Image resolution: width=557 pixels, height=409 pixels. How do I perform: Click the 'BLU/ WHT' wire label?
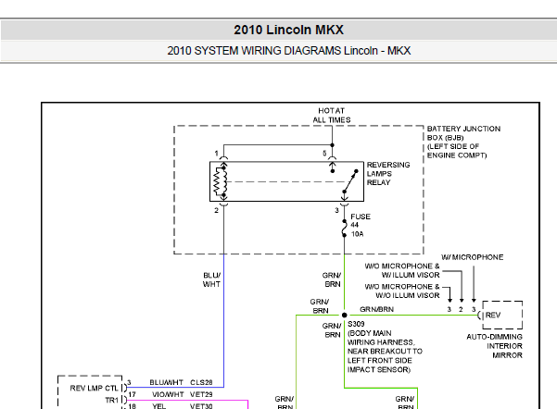211,279
